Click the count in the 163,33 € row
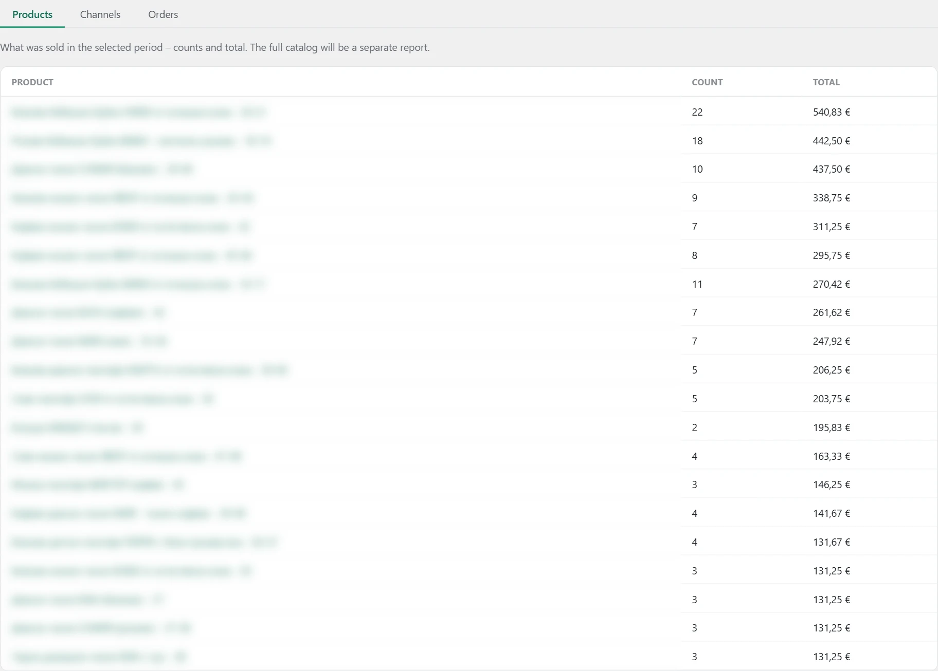This screenshot has height=671, width=938. tap(695, 456)
